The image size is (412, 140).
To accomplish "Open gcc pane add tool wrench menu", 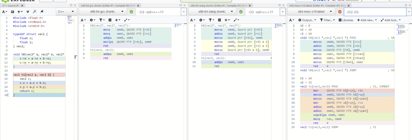I will (x=127, y=20).
